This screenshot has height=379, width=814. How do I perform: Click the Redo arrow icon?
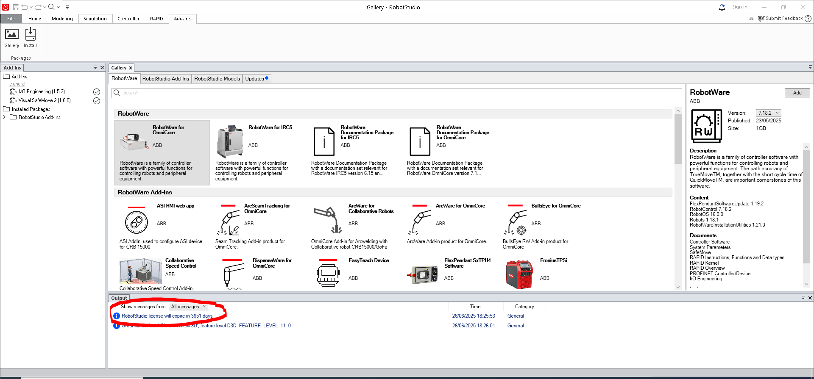(38, 7)
